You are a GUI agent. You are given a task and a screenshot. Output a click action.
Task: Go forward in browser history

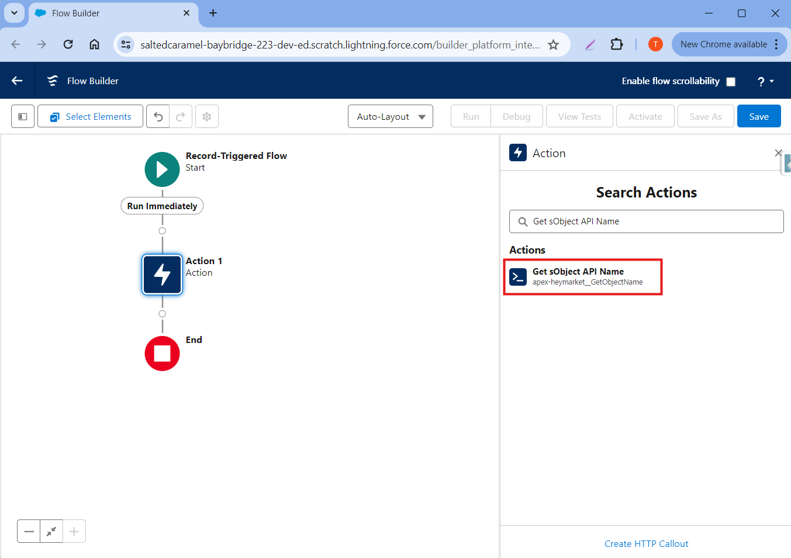(42, 44)
